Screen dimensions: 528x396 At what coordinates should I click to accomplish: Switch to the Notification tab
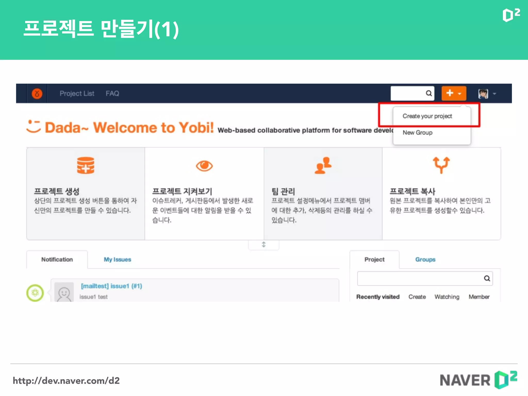click(x=57, y=259)
